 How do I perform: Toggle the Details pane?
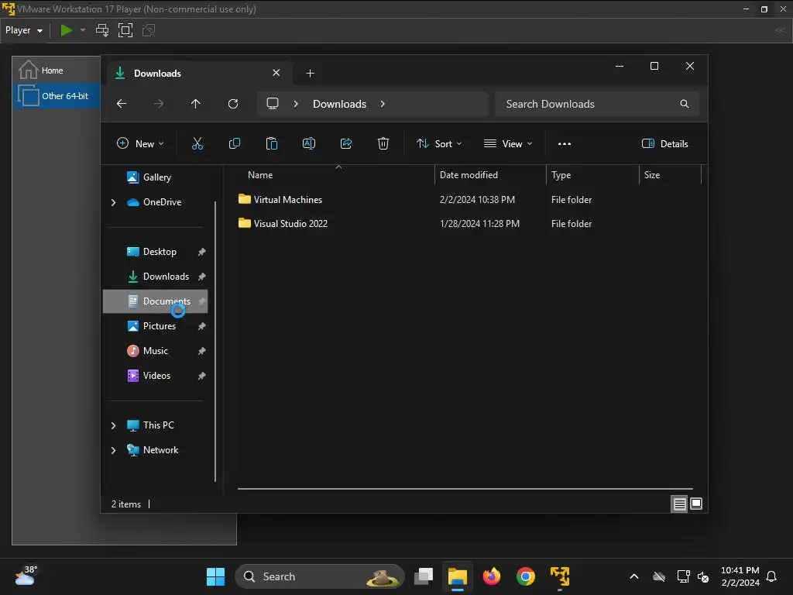[x=664, y=143]
